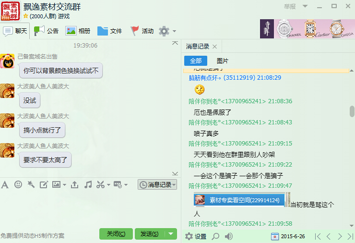Click the music note share icon

(88, 184)
